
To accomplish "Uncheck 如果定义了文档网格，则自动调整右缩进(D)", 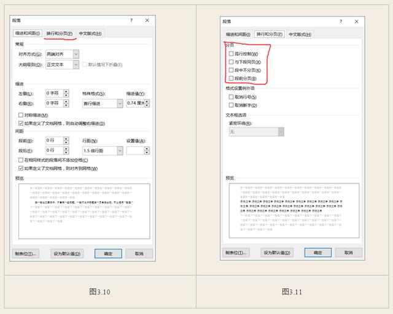I will coord(21,123).
